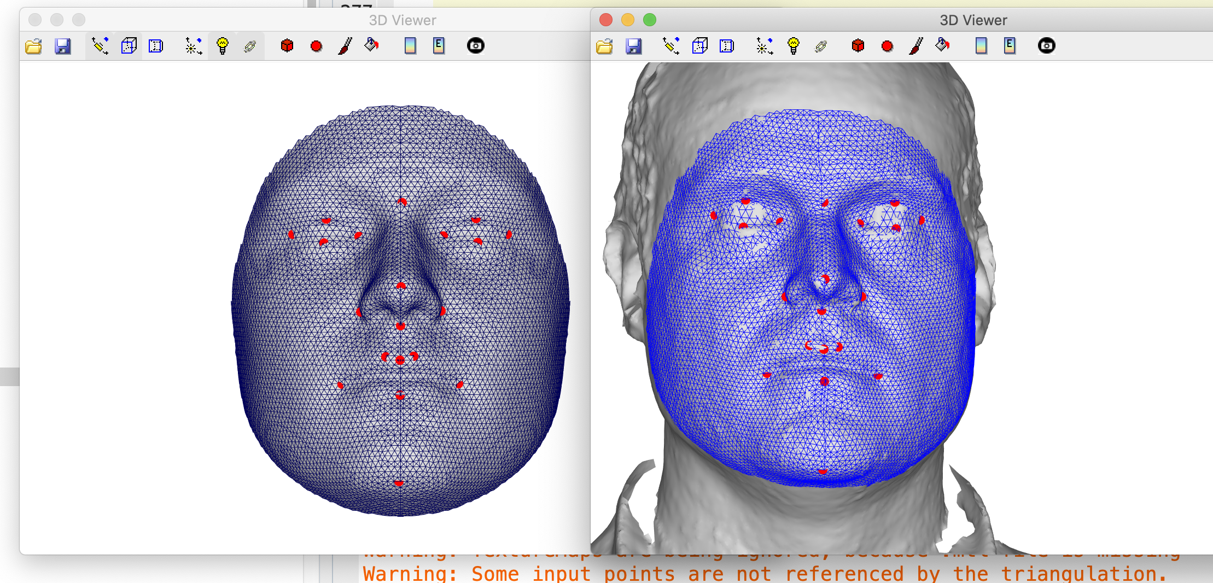Toggle the chain link icon in the left 3D Viewer

click(x=250, y=46)
